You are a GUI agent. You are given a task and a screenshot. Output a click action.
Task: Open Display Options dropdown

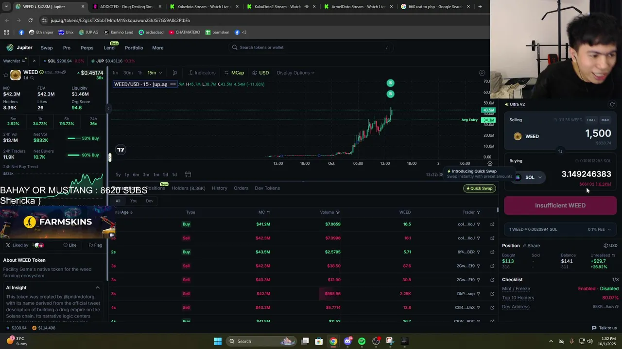click(x=295, y=73)
